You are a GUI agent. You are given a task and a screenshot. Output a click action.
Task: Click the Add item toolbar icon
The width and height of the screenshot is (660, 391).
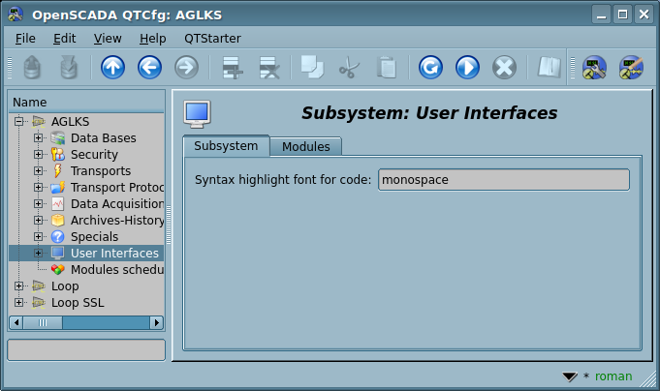pos(232,68)
